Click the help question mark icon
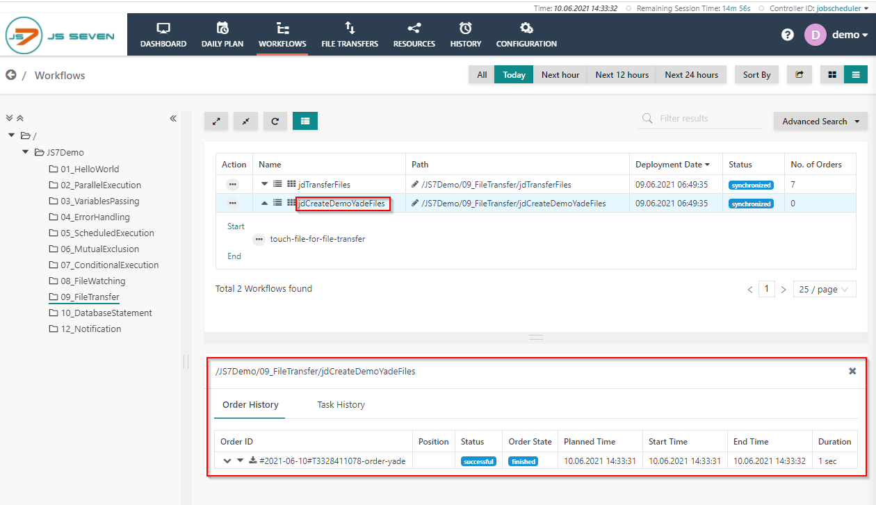 [788, 35]
